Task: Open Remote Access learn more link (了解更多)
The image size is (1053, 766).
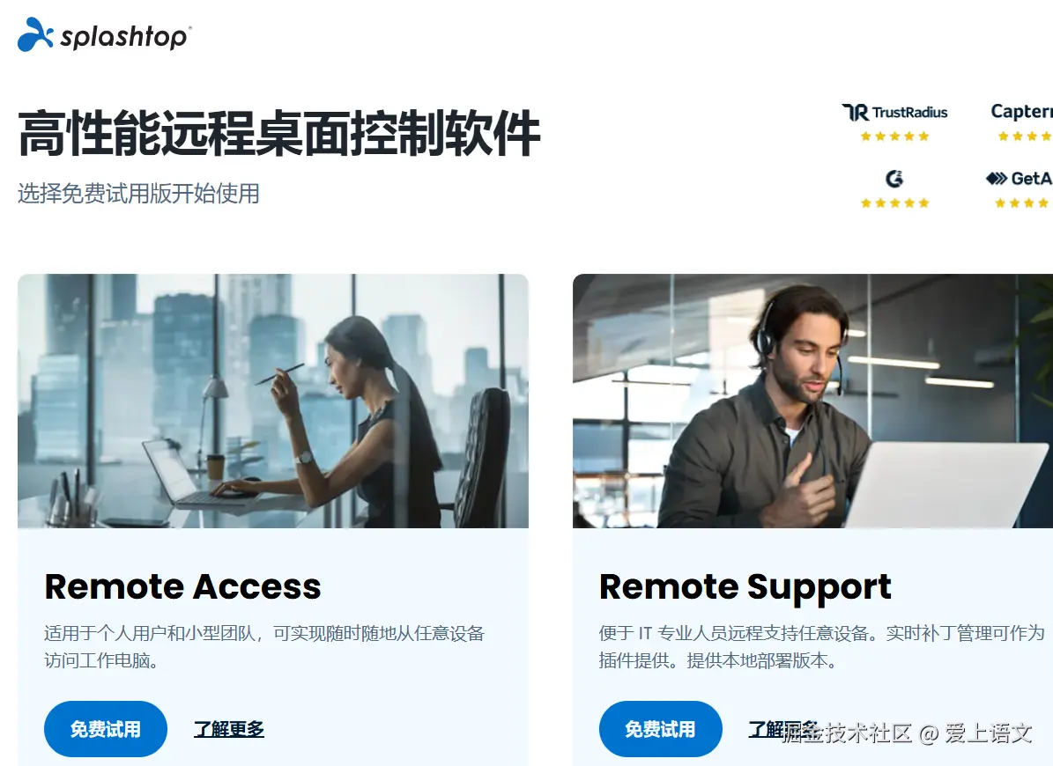Action: click(x=229, y=729)
